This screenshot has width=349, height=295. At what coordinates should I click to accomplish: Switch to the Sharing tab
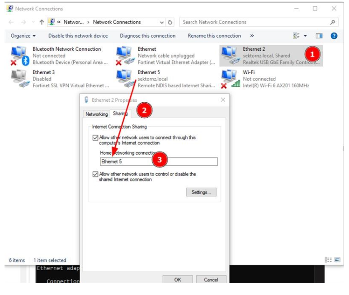120,114
